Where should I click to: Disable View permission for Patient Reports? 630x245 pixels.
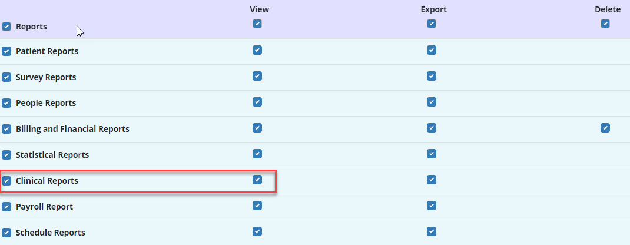pyautogui.click(x=257, y=50)
